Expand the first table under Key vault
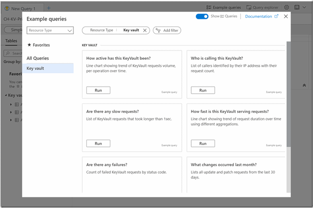313x208 pixels. pyautogui.click(x=11, y=104)
